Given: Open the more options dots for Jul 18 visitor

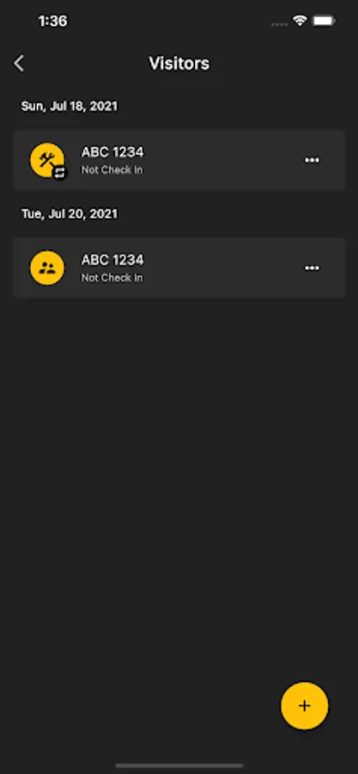Looking at the screenshot, I should tap(312, 160).
